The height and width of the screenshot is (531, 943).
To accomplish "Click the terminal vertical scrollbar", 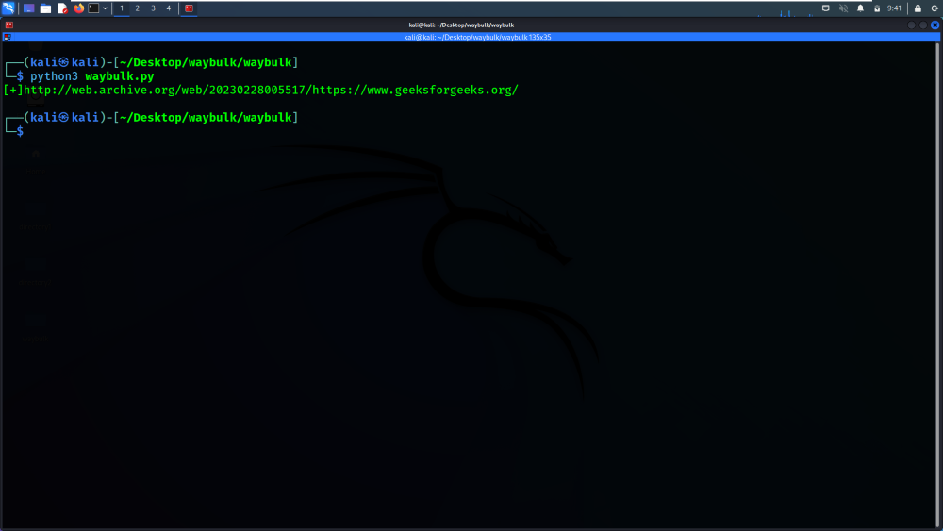I will tap(937, 285).
